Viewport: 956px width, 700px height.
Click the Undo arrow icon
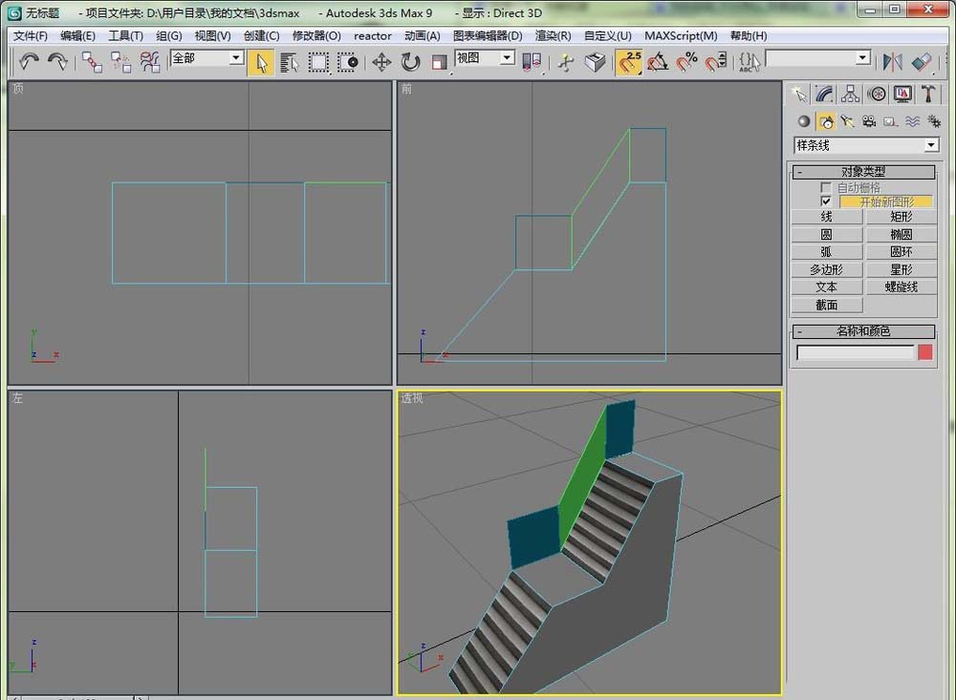(x=29, y=61)
